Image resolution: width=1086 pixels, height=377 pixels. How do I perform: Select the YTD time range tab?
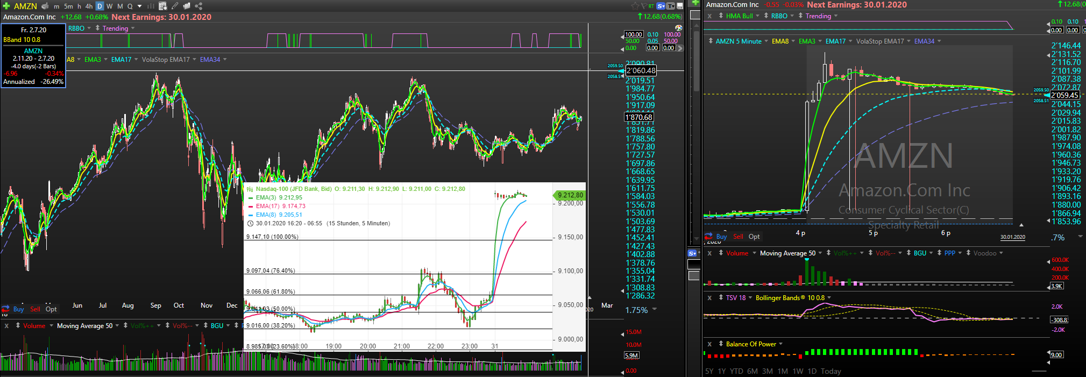click(x=736, y=371)
